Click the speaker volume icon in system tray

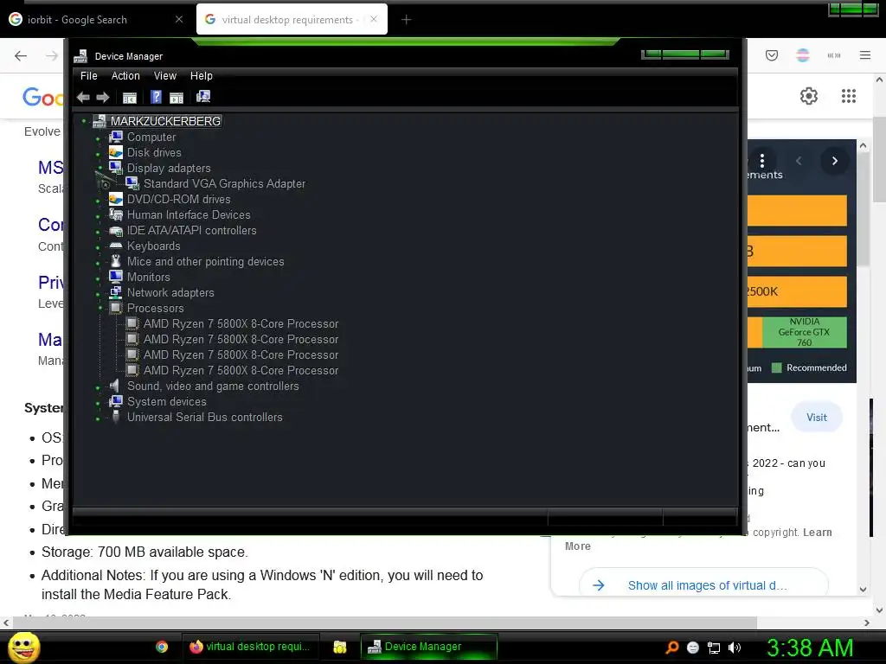pyautogui.click(x=735, y=648)
